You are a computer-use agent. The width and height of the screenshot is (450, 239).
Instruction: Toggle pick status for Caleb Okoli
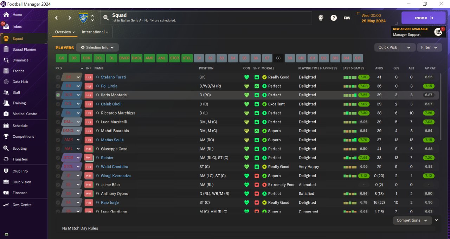pyautogui.click(x=58, y=104)
